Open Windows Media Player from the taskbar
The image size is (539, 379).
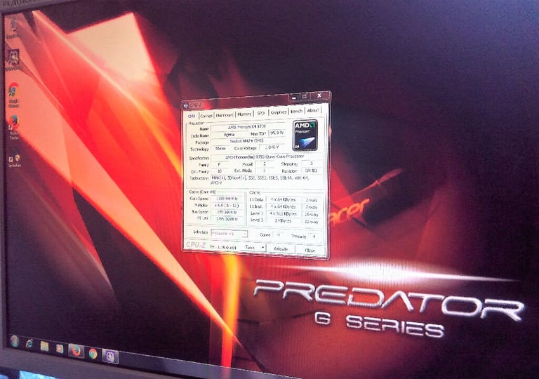(x=60, y=348)
